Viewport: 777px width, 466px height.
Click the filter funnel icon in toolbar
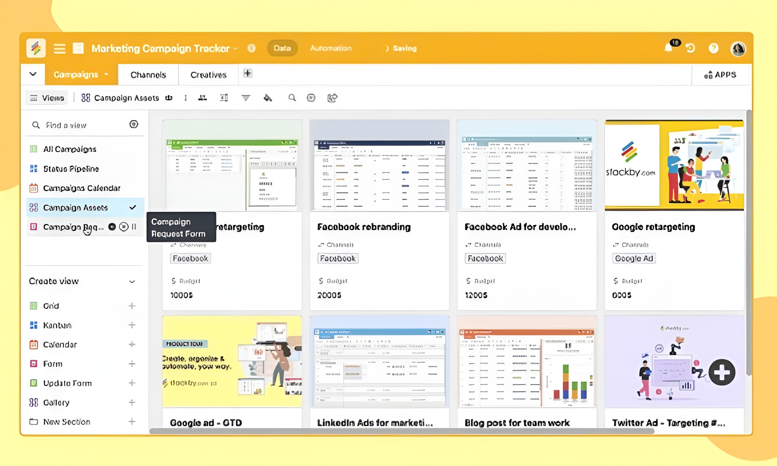click(246, 98)
